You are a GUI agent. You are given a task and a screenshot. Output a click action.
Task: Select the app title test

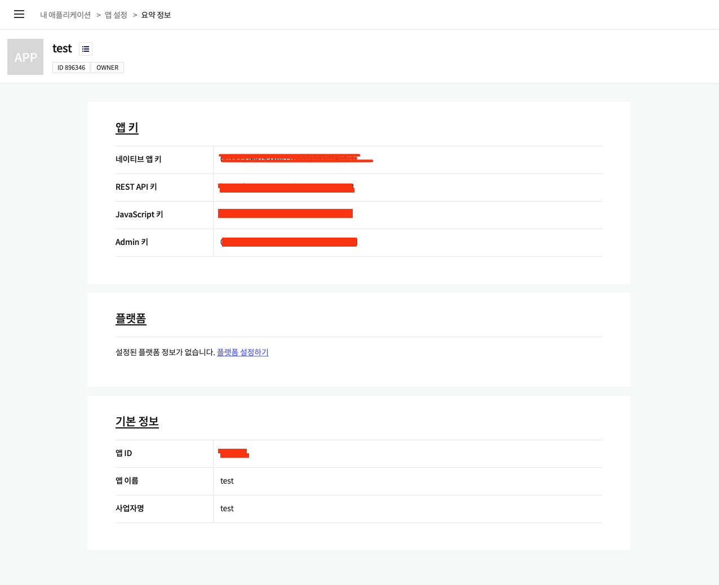[62, 48]
